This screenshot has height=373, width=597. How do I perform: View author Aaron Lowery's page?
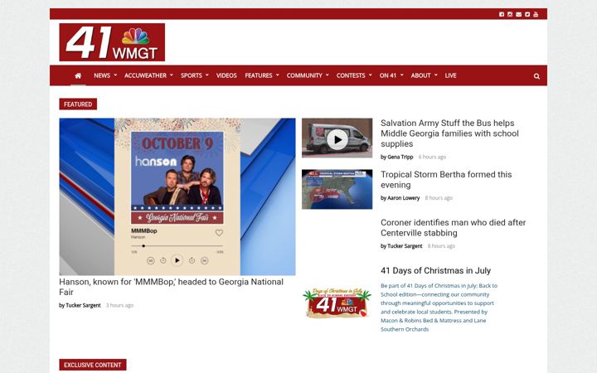click(403, 198)
